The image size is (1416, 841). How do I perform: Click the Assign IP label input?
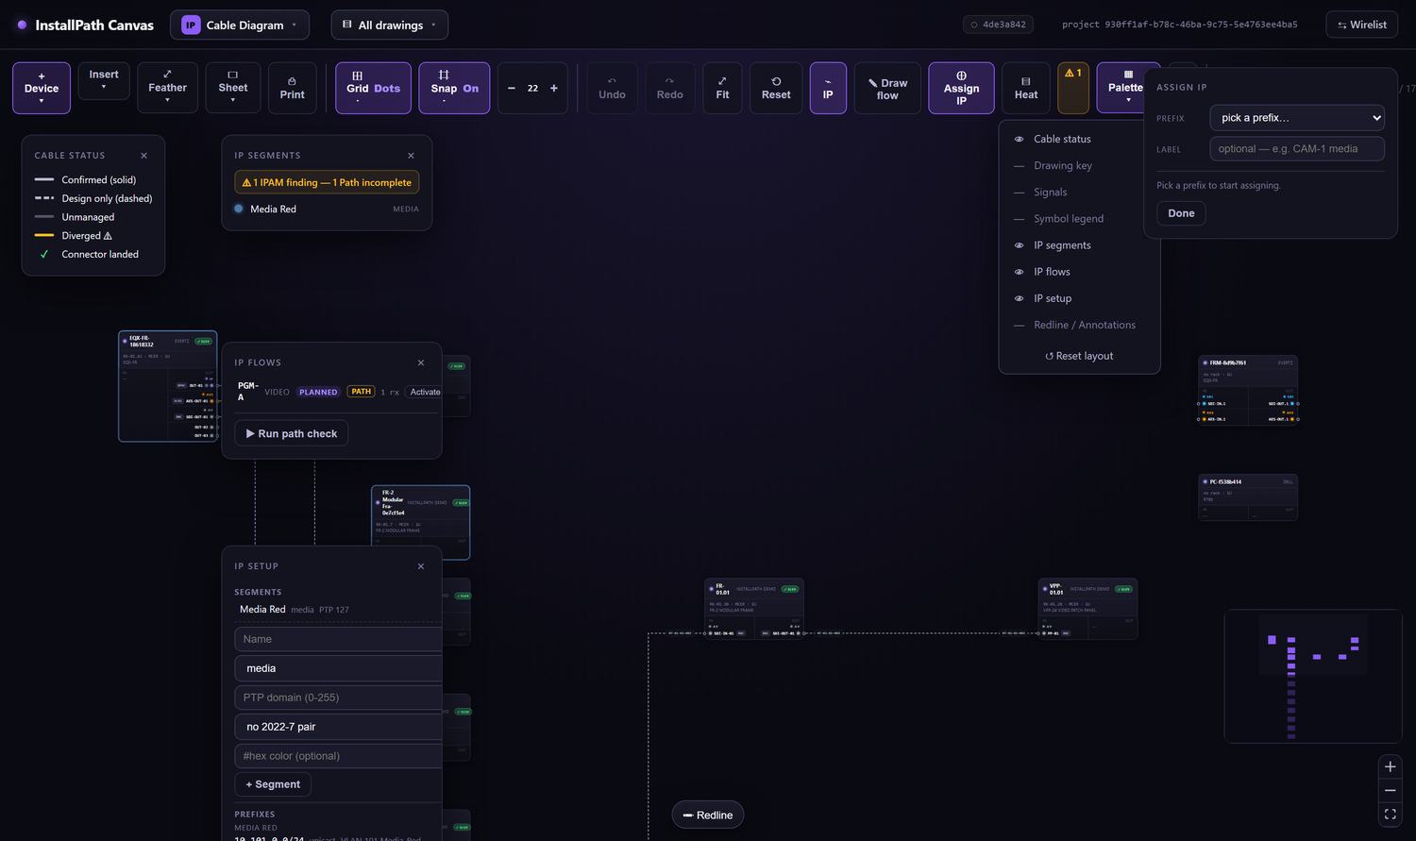pos(1297,149)
